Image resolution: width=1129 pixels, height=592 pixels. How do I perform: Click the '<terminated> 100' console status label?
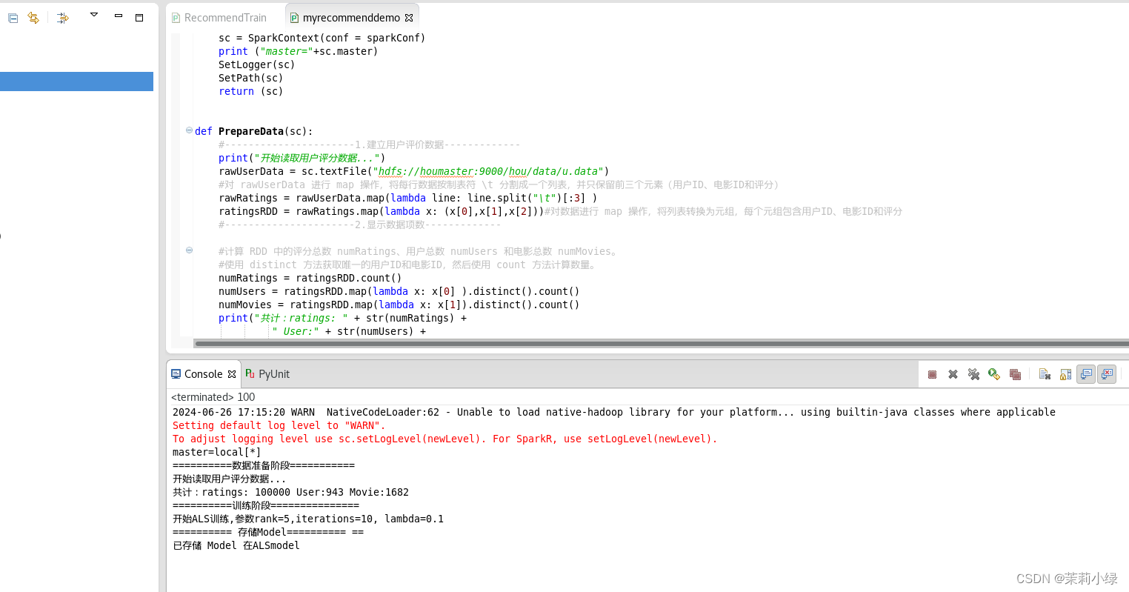click(x=213, y=397)
